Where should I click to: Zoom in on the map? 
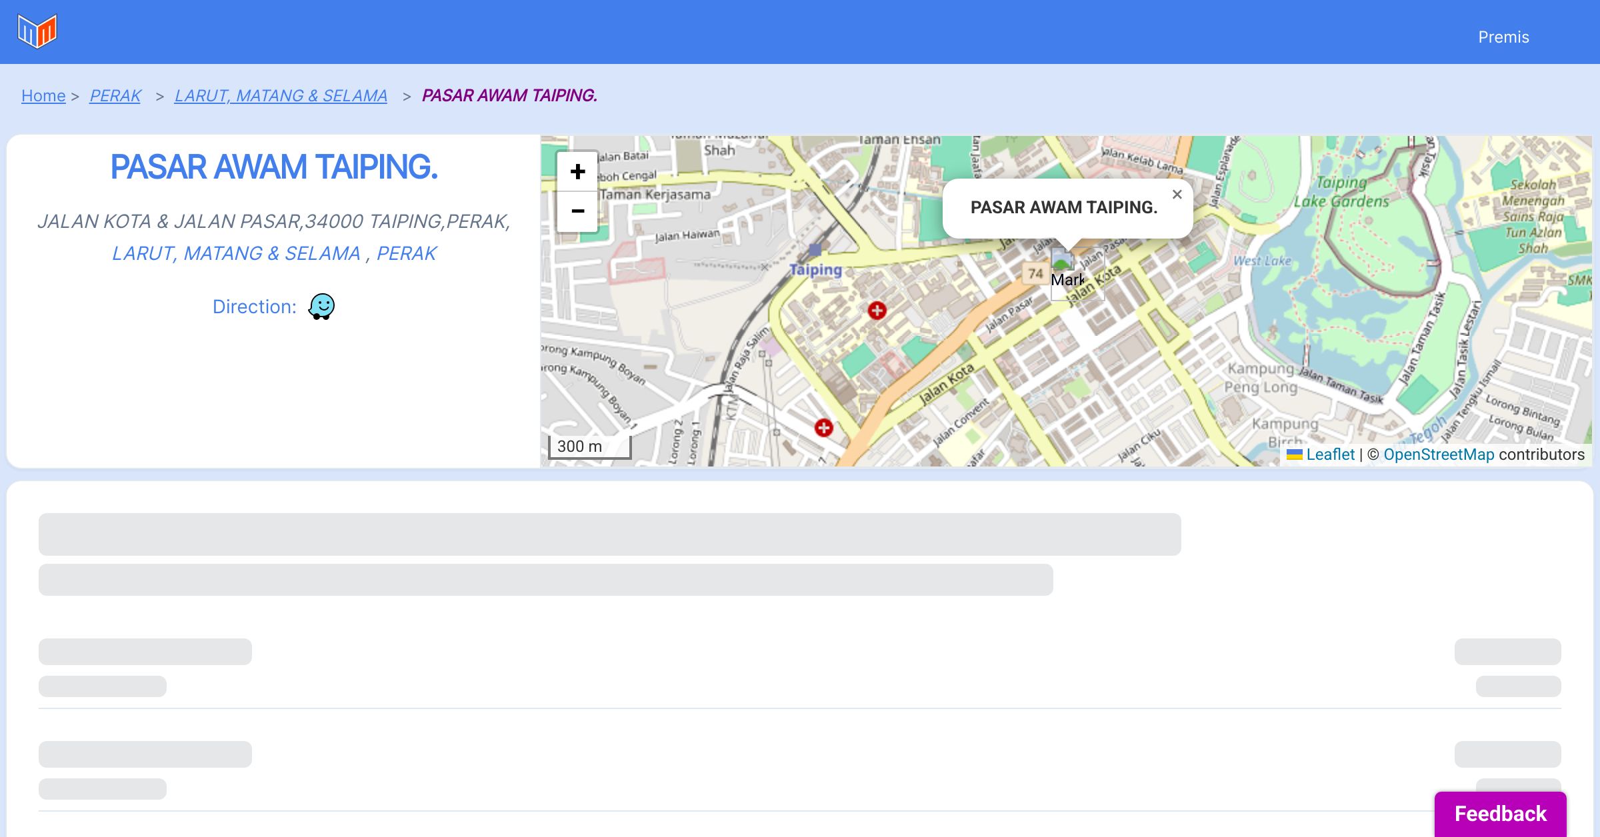tap(577, 172)
